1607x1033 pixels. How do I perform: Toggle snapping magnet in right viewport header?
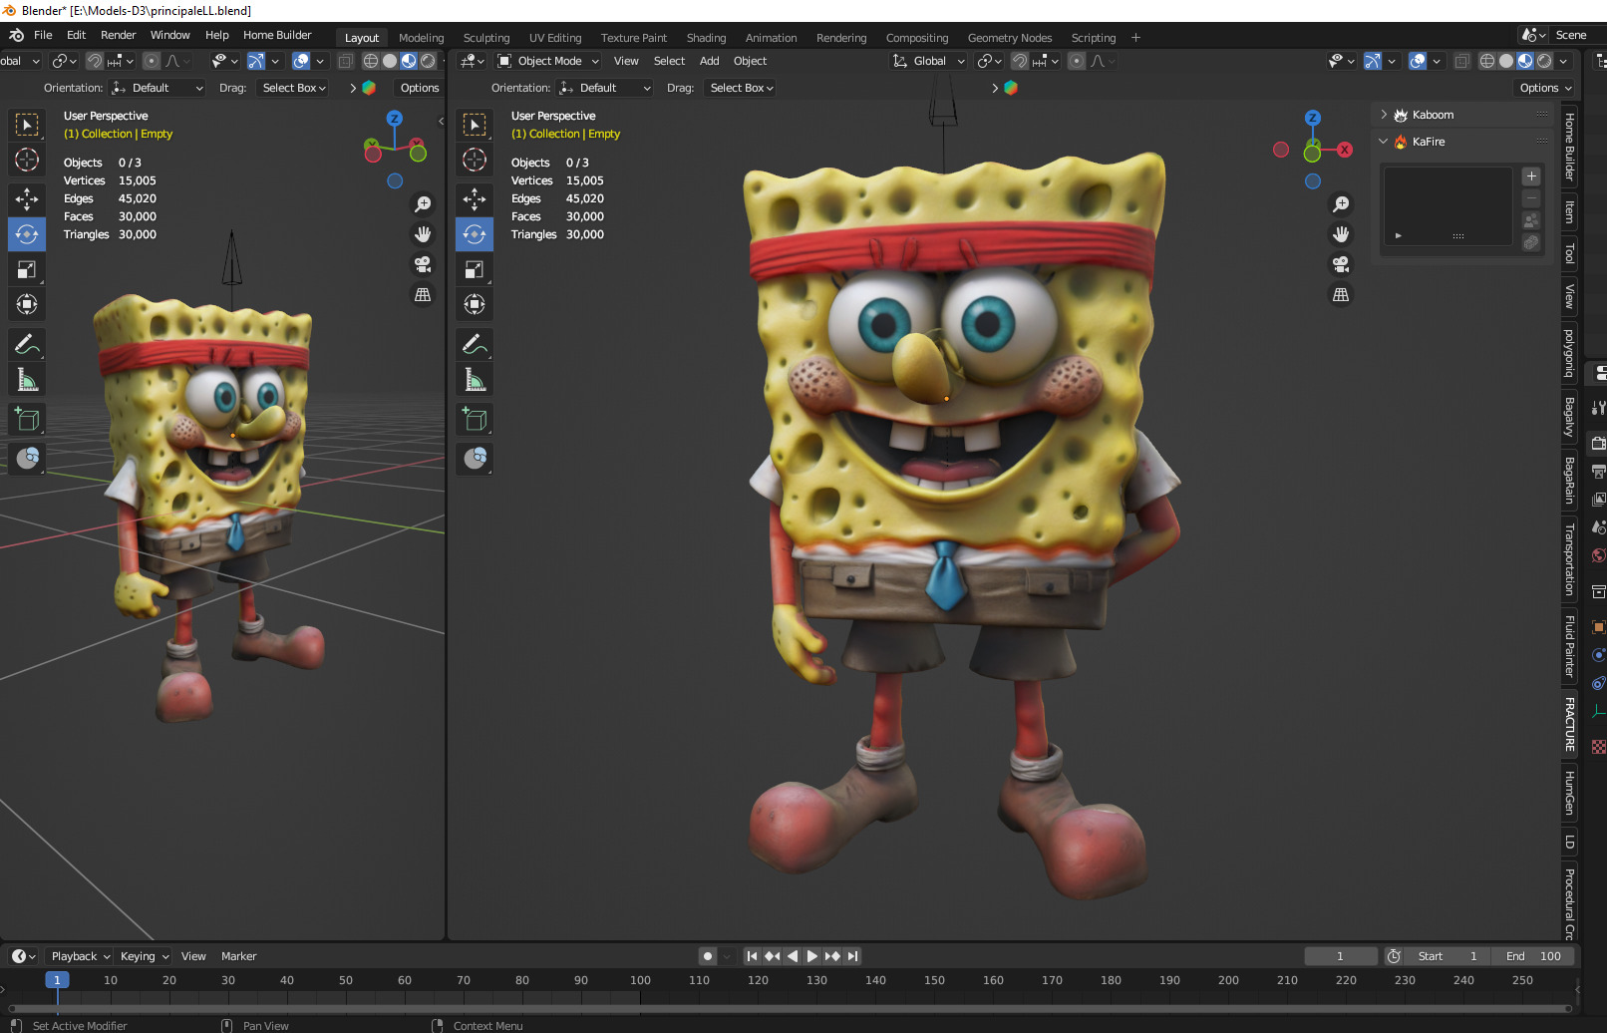pos(1020,61)
